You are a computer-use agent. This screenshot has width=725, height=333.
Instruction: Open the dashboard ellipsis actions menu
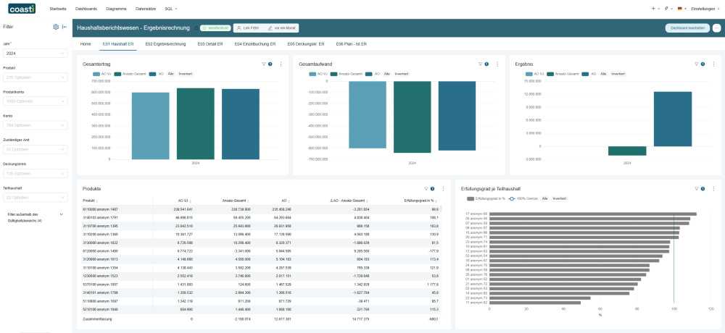[x=716, y=28]
